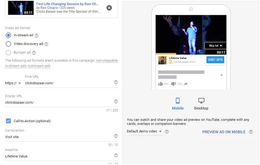The image size is (260, 165).
Task: Click selected video thumbnail 03:11
Action: pos(21,8)
